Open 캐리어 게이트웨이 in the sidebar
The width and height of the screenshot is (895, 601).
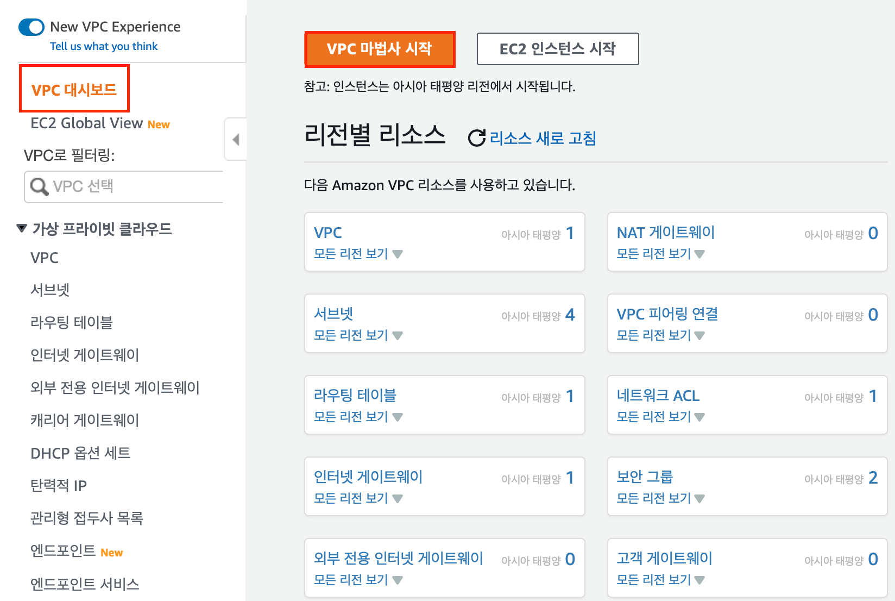click(85, 420)
